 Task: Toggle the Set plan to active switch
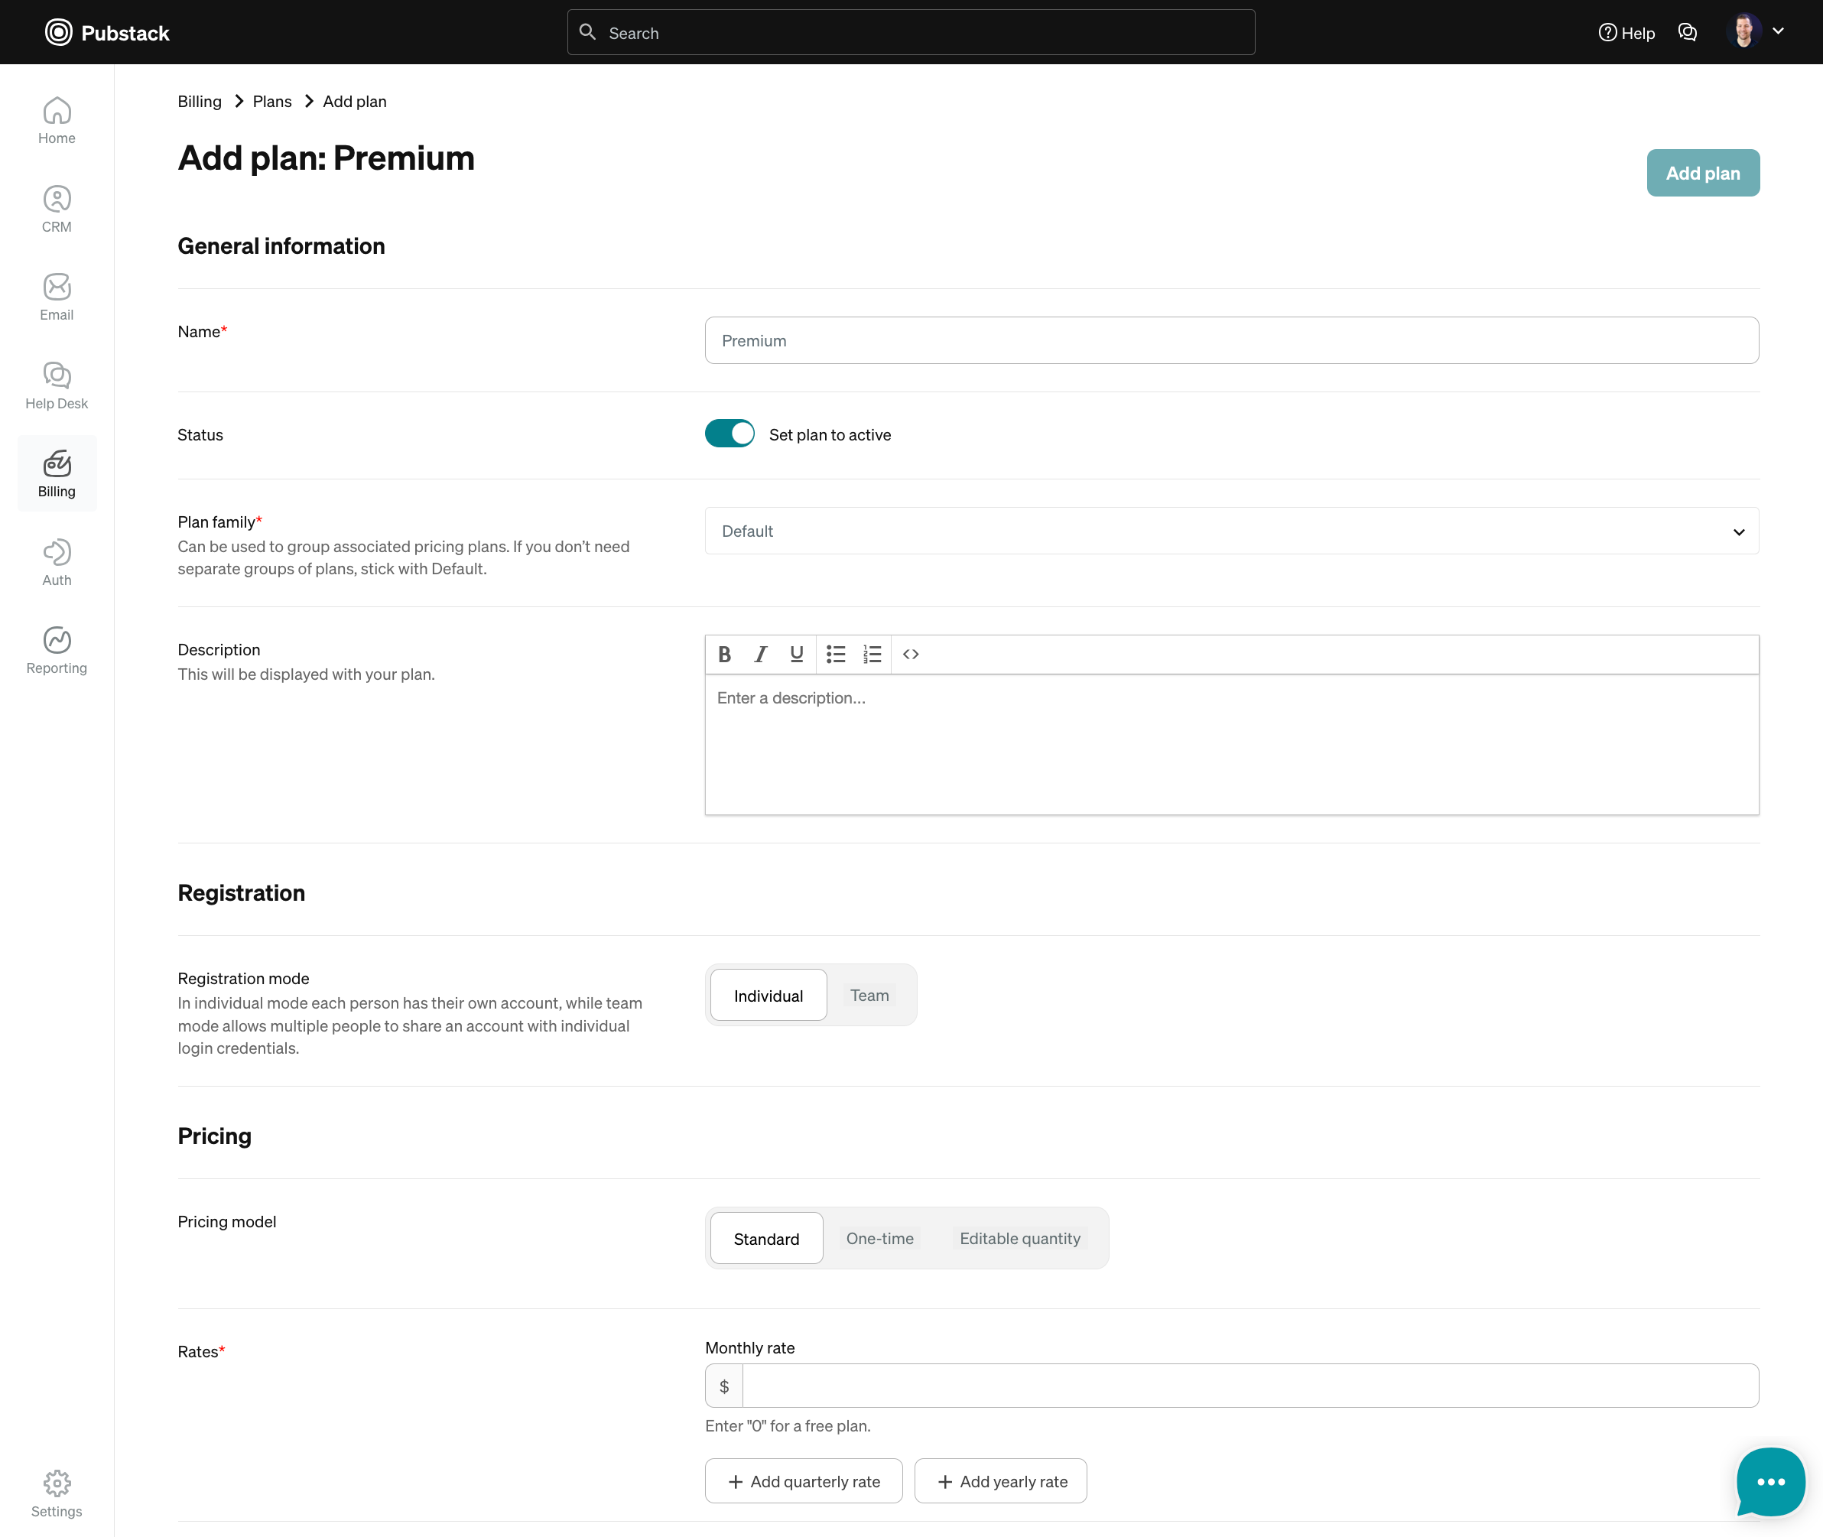click(730, 434)
